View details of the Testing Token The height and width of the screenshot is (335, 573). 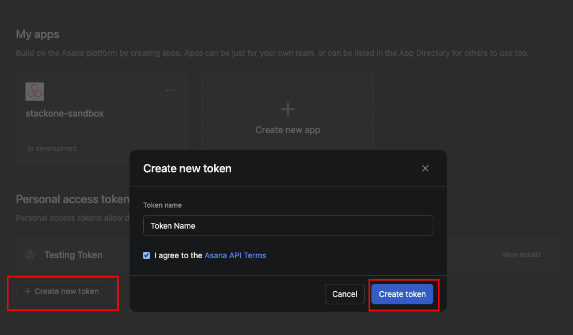point(521,254)
